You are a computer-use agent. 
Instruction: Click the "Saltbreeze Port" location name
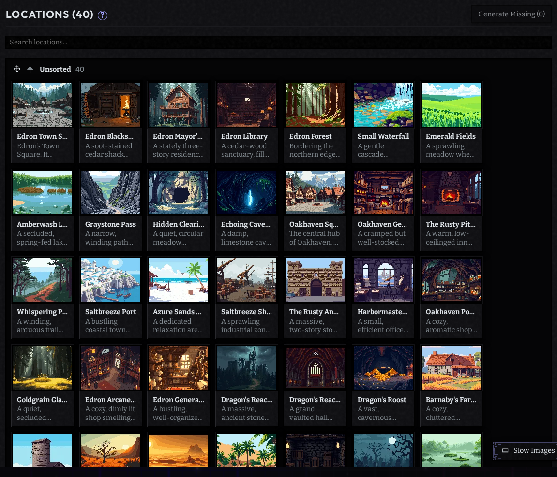[x=111, y=312]
